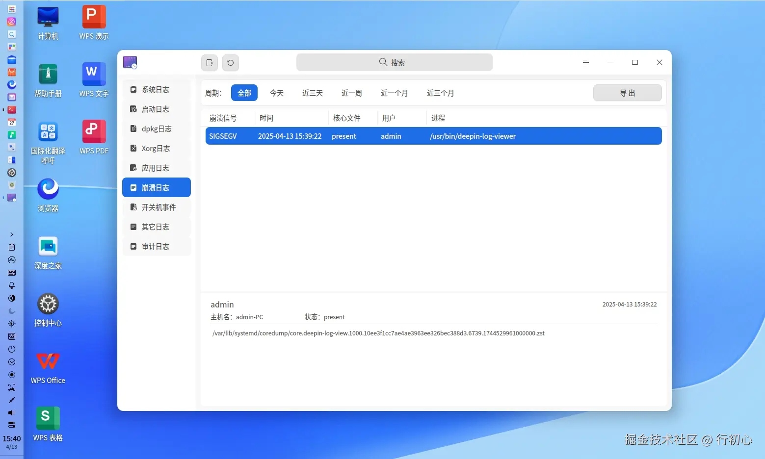765x459 pixels.
Task: Open the music player icon in dock
Action: (x=12, y=135)
